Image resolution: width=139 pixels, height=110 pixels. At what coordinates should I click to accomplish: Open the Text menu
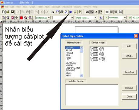(25, 7)
